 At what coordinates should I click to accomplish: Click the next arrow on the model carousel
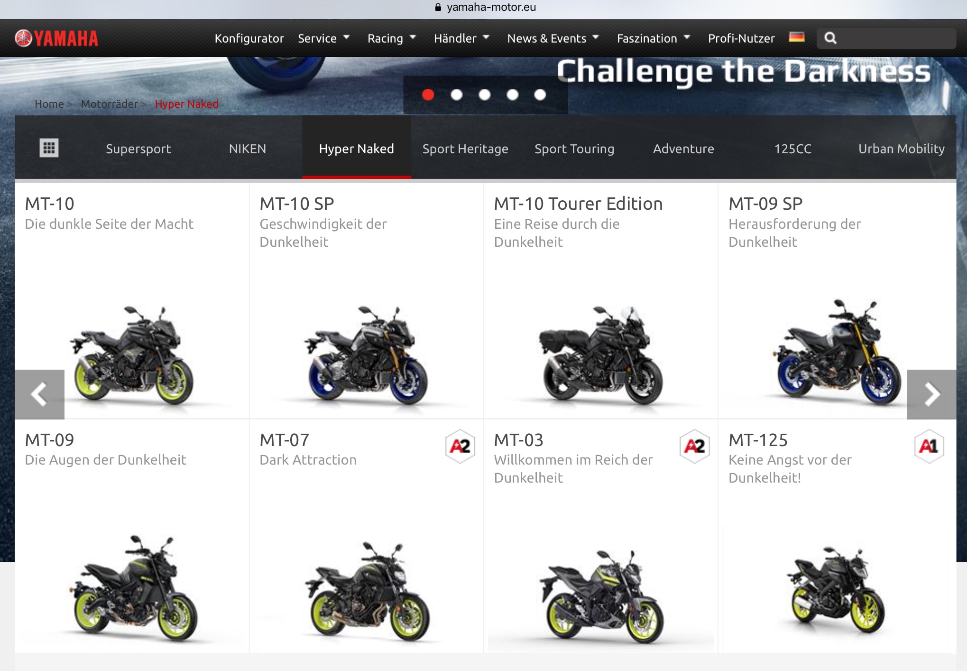coord(931,394)
